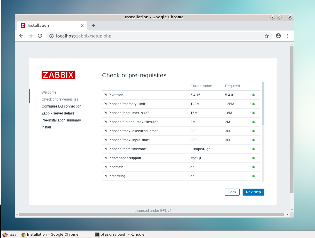Image resolution: width=315 pixels, height=238 pixels.
Task: Click the page horizontal scrollbar thumb
Action: click(x=152, y=214)
